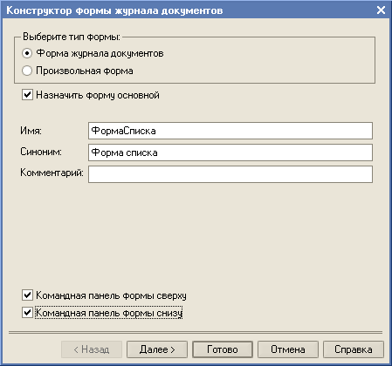Viewport: 392px width, 366px height.
Task: Click the 'Комментарий:' field label
Action: tap(52, 173)
